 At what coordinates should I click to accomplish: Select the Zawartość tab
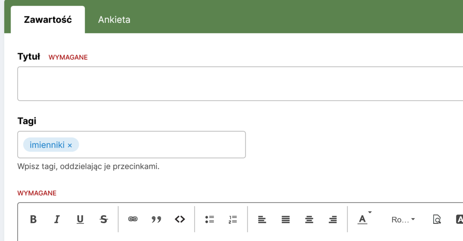coord(48,20)
